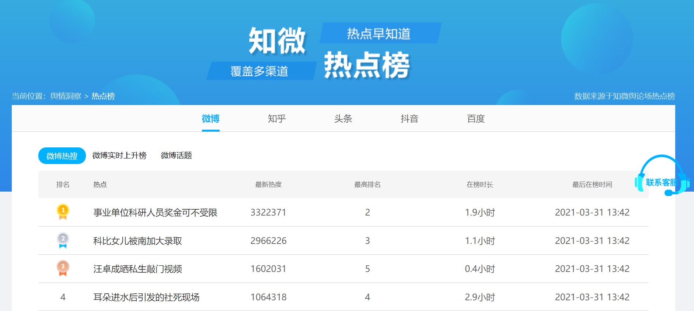Click the 排名 column header
The image size is (694, 311).
[63, 185]
